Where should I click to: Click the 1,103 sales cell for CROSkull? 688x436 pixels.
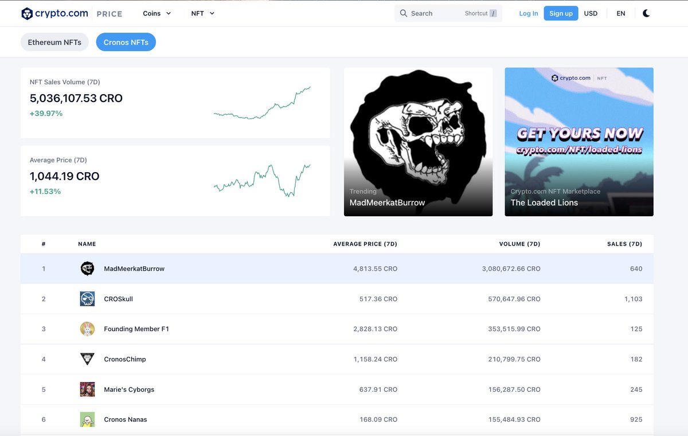634,299
